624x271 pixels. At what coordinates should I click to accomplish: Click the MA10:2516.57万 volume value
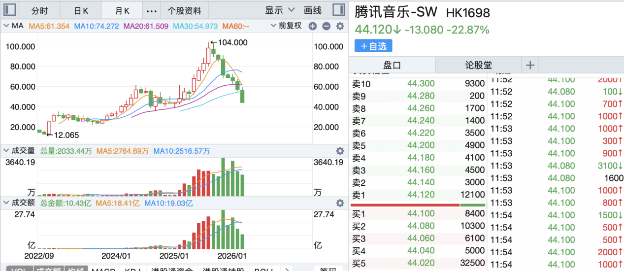181,151
